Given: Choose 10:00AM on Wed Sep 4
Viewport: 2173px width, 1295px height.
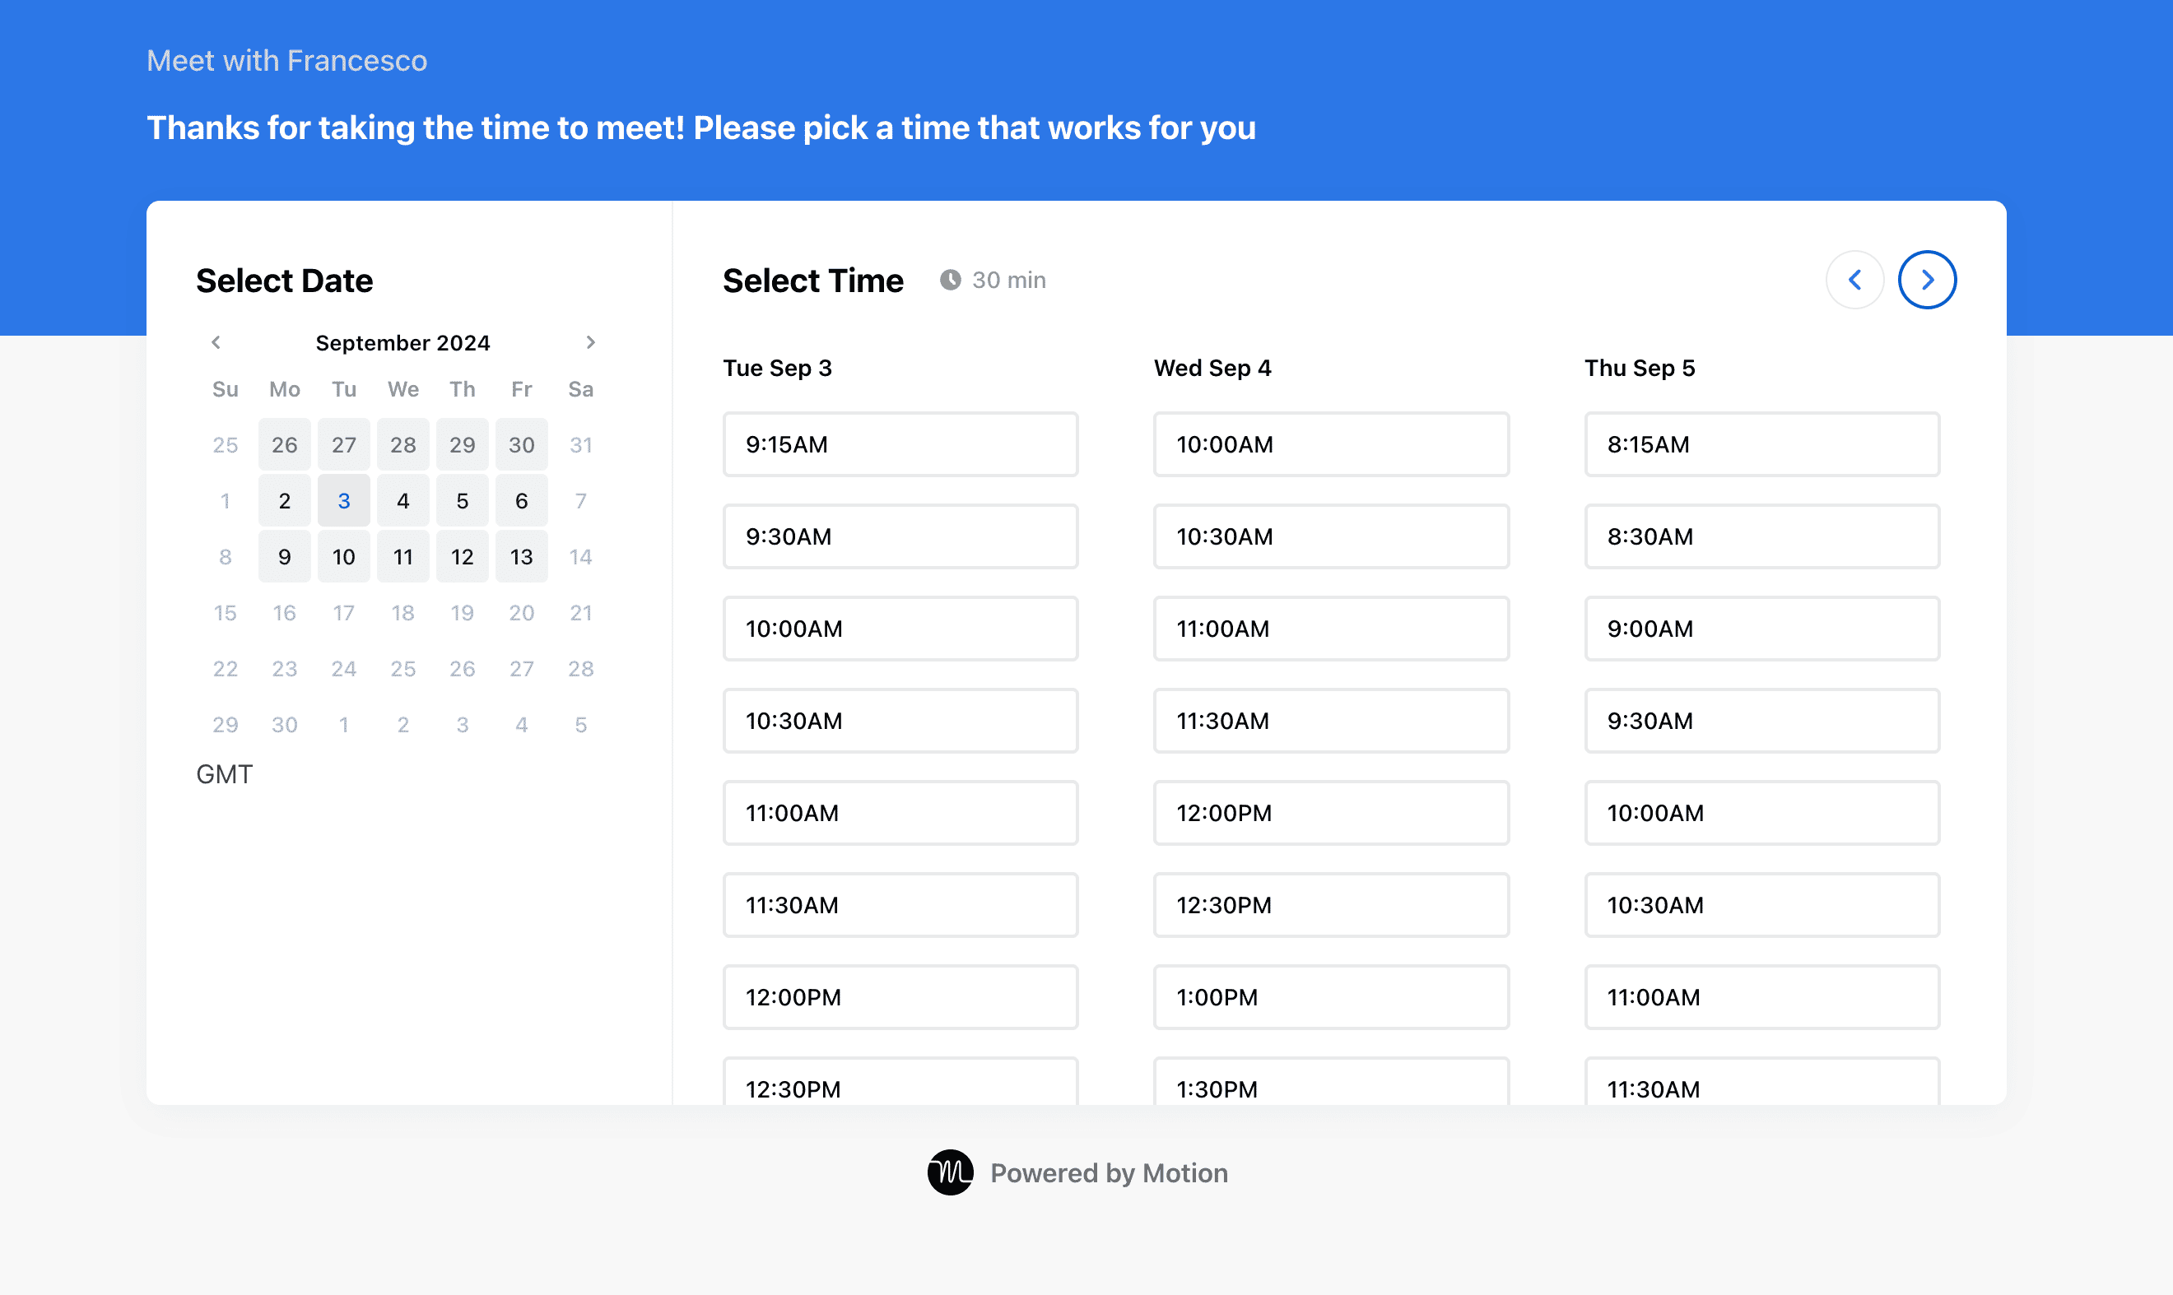Looking at the screenshot, I should [1330, 444].
